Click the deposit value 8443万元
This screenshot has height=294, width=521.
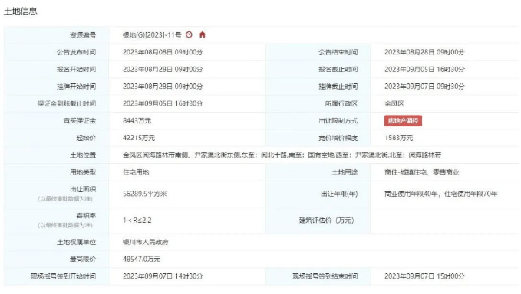pyautogui.click(x=137, y=121)
